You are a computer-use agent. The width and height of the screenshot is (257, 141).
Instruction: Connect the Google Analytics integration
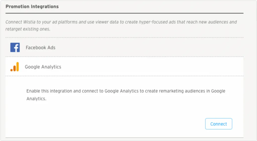(219, 124)
